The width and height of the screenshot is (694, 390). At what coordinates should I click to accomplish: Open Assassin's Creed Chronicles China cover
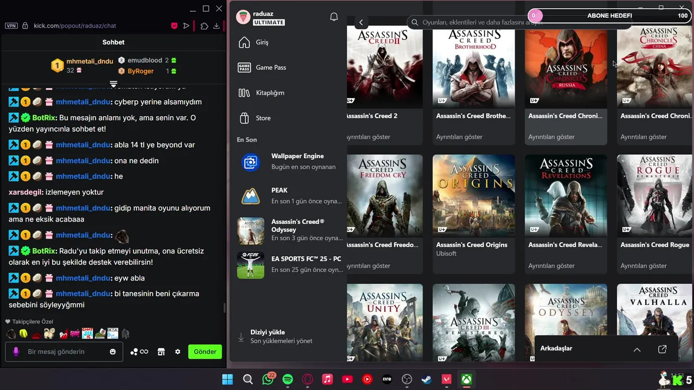[x=656, y=67]
